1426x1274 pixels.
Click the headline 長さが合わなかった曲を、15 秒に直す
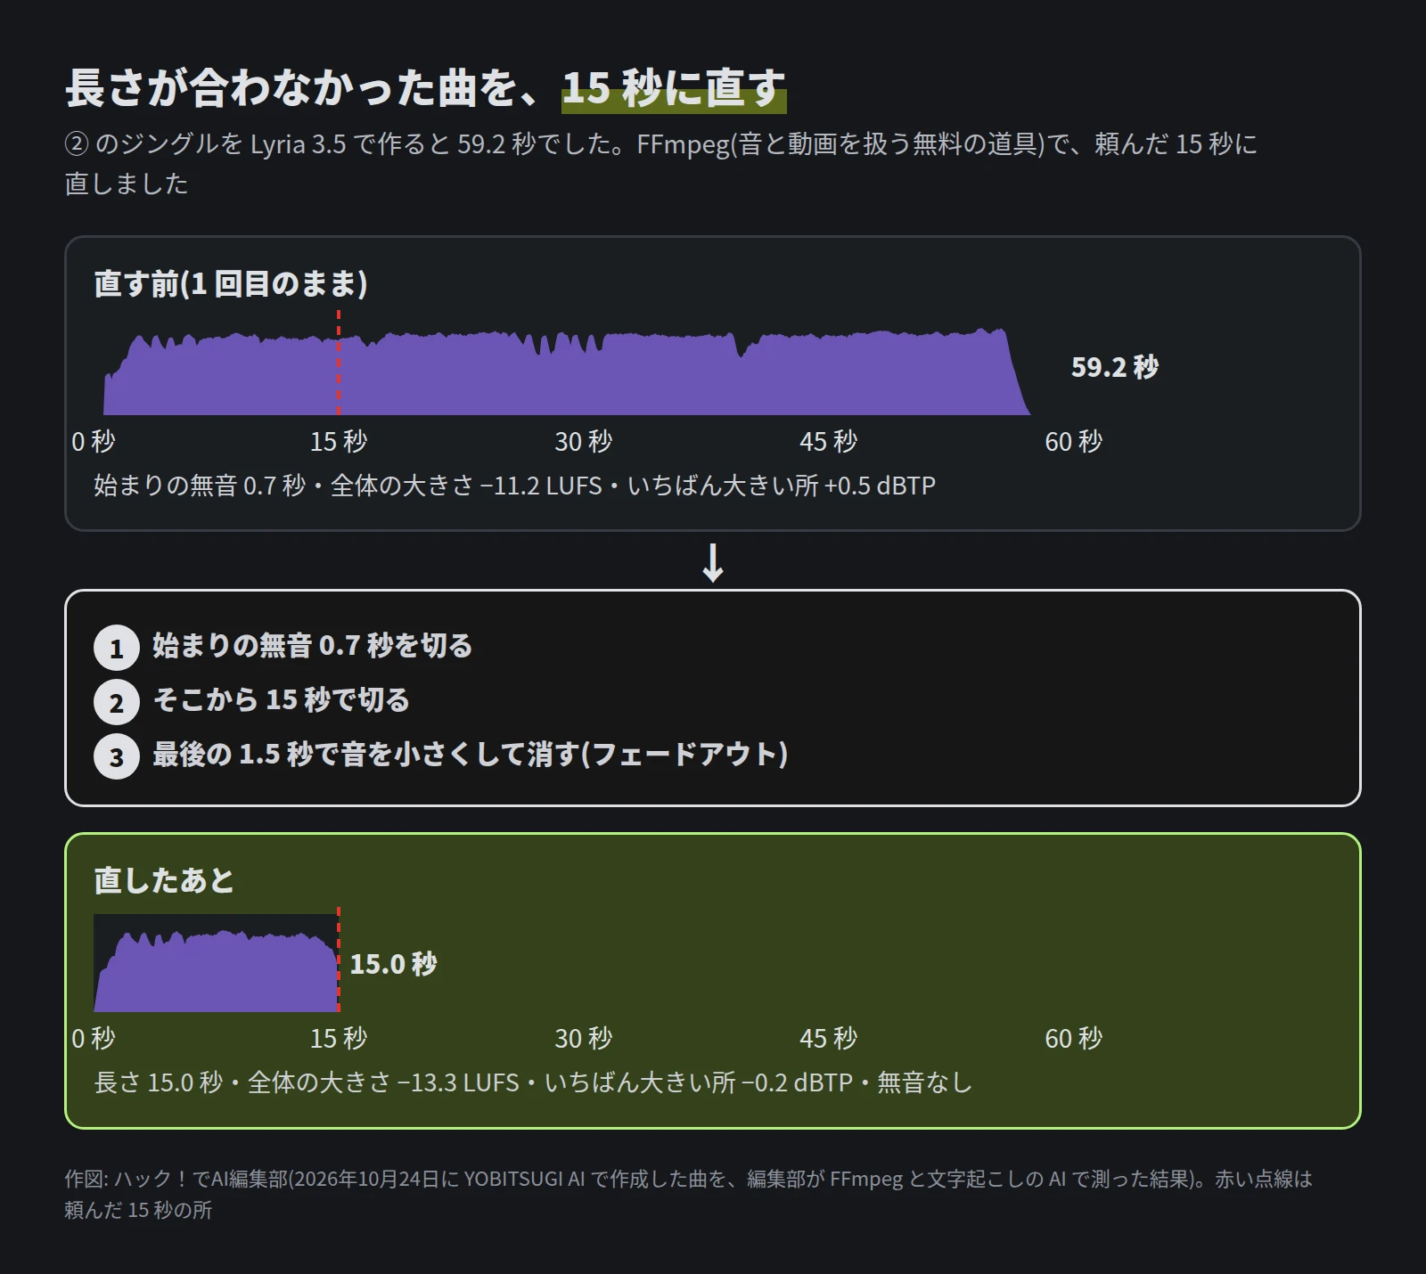pos(426,88)
